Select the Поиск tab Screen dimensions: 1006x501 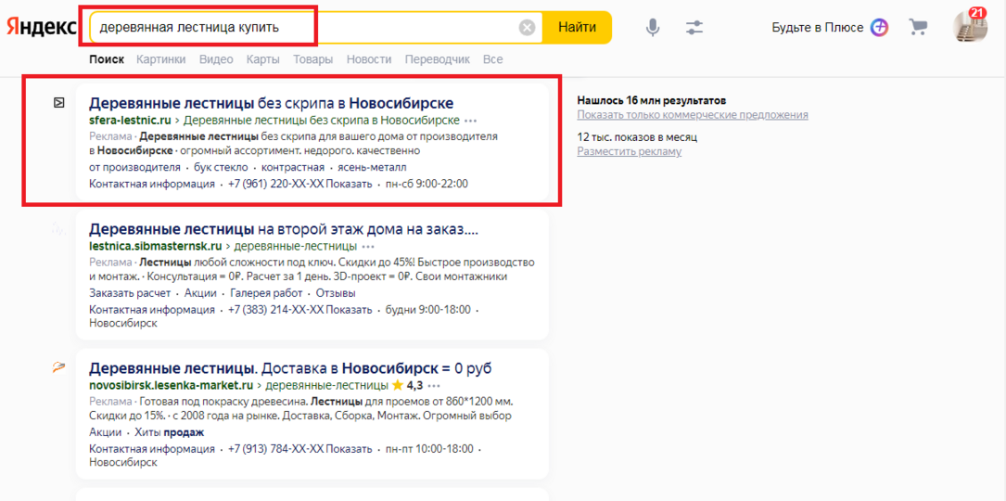[107, 59]
